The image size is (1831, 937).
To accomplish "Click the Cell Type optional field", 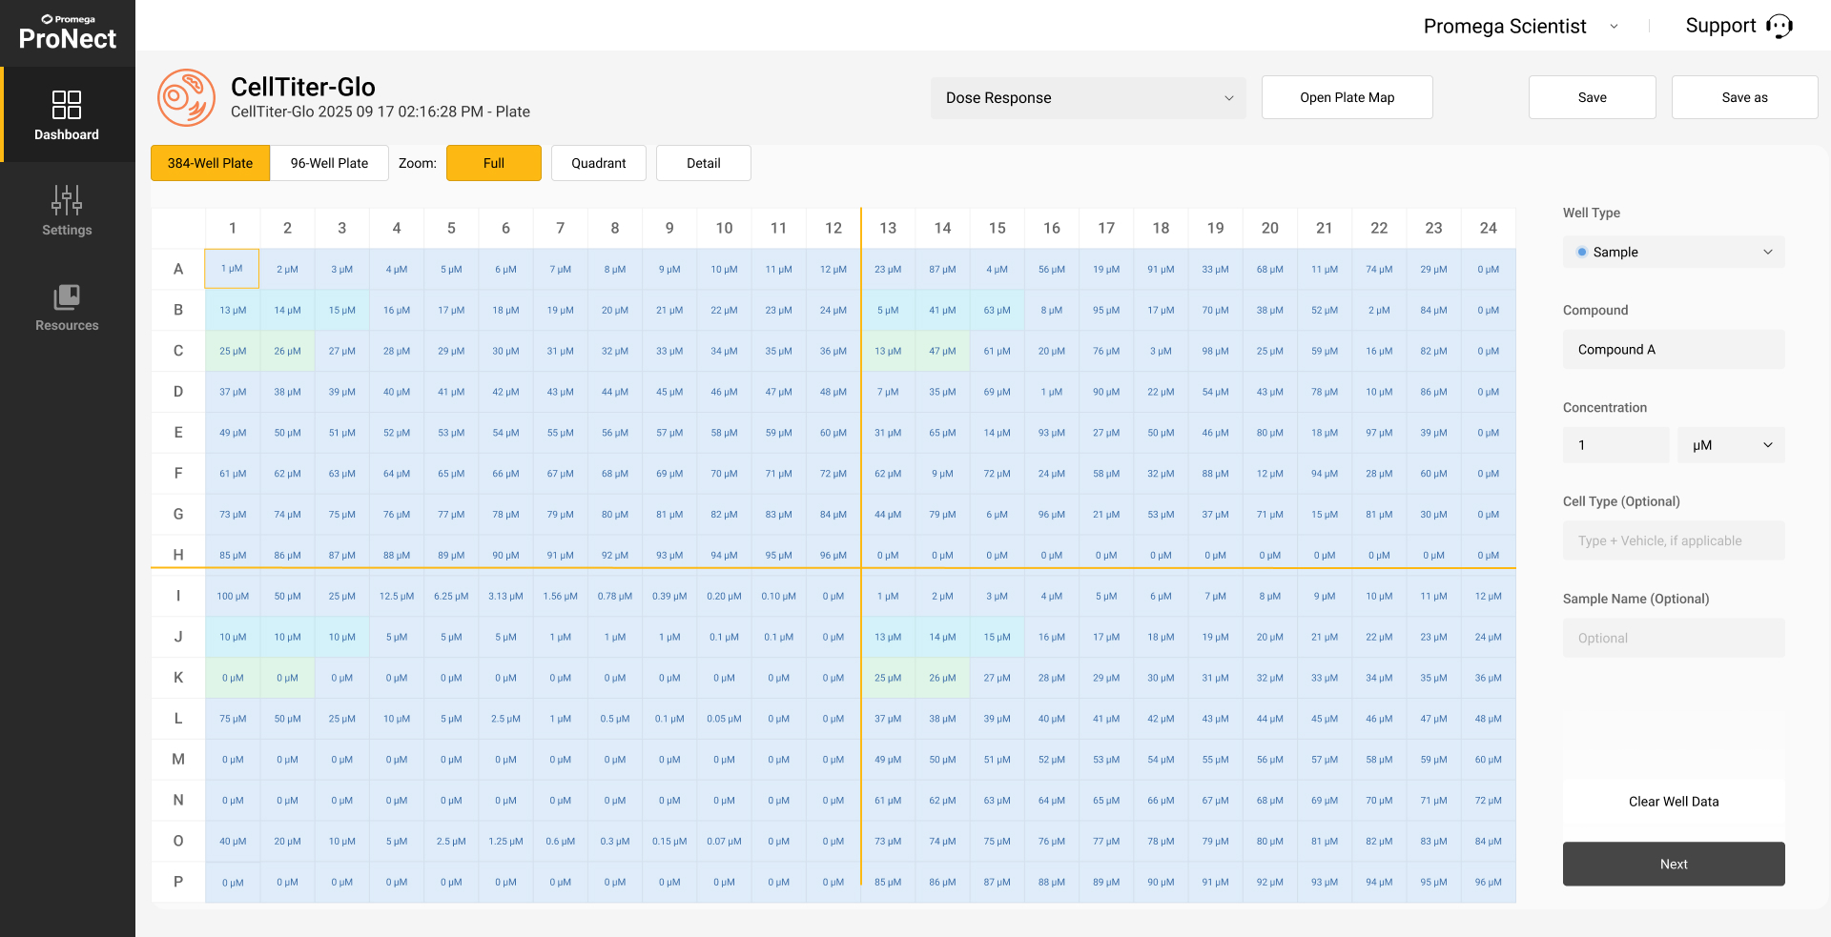I will click(1674, 540).
